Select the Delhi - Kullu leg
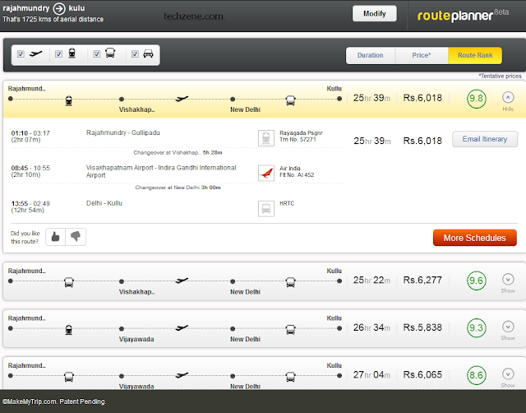 coord(104,203)
